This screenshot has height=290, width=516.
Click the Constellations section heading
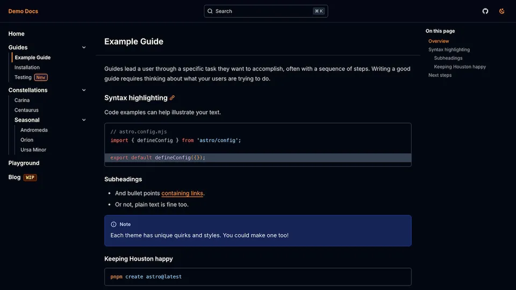point(28,90)
